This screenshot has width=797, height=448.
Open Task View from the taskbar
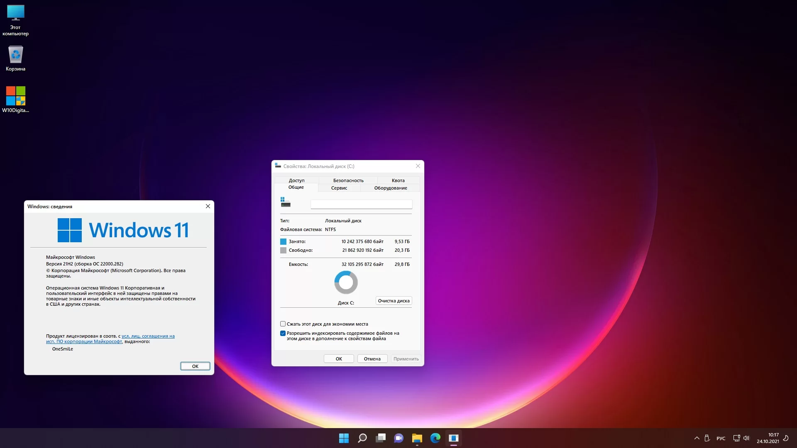tap(380, 438)
